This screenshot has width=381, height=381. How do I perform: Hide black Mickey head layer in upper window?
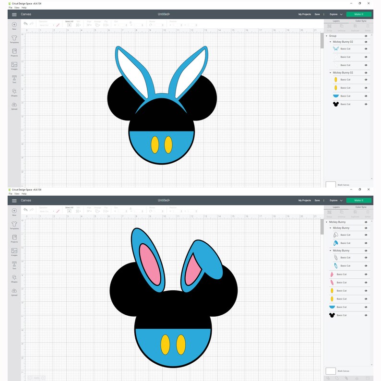[x=366, y=104]
